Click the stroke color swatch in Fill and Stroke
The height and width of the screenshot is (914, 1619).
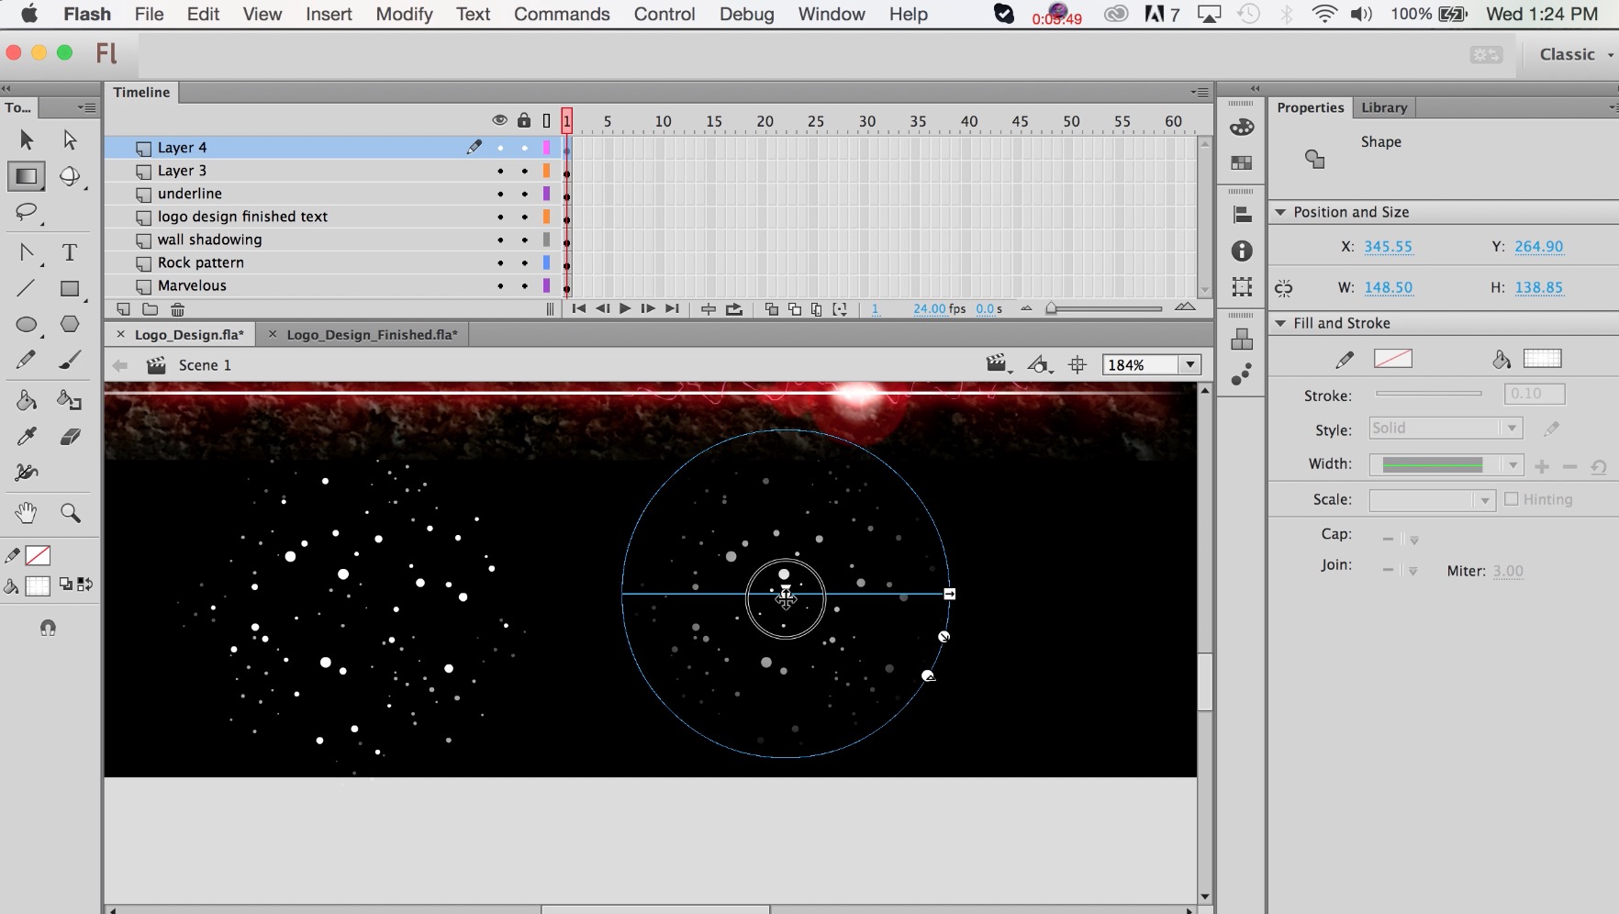pyautogui.click(x=1393, y=359)
